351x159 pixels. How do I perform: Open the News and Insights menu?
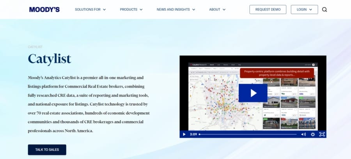click(x=176, y=9)
